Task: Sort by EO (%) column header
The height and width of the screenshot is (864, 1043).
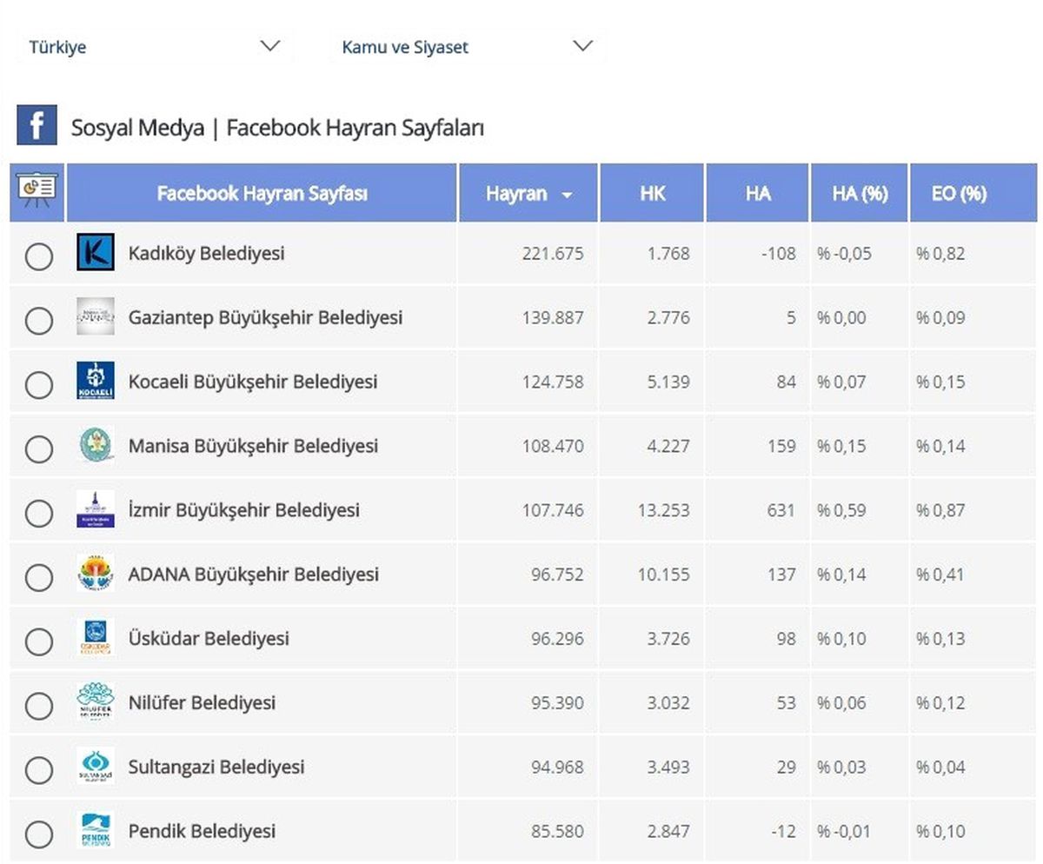Action: click(974, 193)
